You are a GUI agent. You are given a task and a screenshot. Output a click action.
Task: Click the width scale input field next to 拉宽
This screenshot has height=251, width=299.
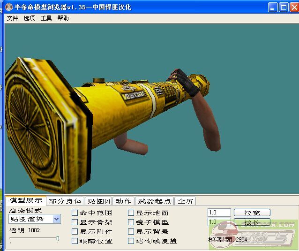coord(219,213)
